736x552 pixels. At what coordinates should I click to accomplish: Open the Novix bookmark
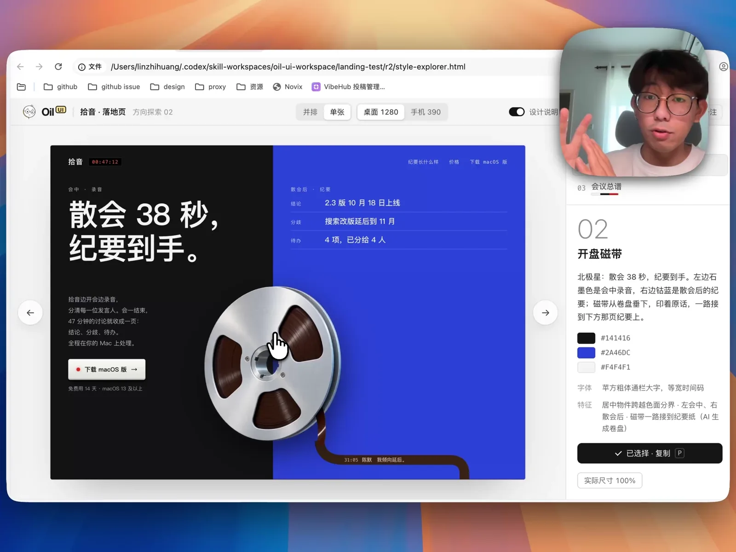pos(287,87)
